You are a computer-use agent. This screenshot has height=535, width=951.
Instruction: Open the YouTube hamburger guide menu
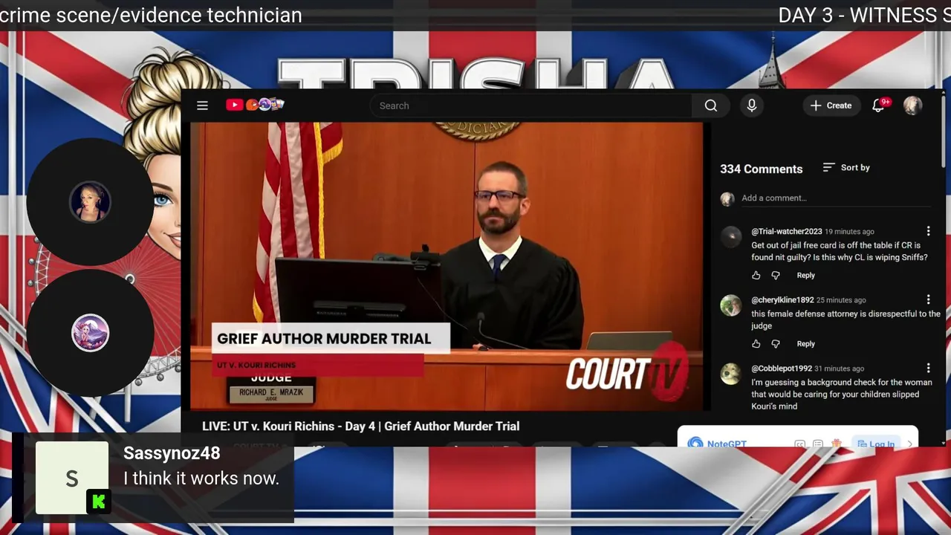pos(202,106)
